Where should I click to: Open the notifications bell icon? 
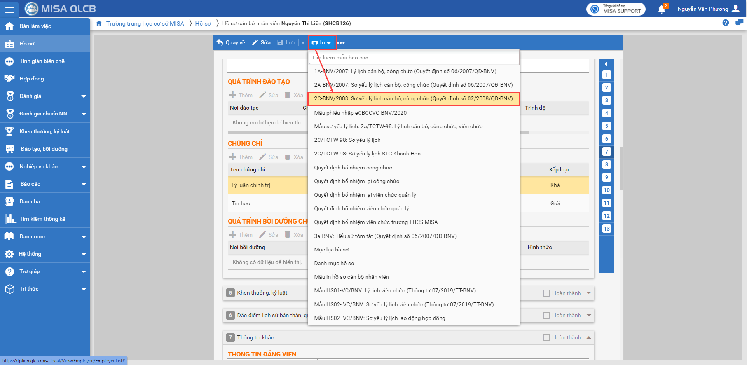pyautogui.click(x=661, y=9)
